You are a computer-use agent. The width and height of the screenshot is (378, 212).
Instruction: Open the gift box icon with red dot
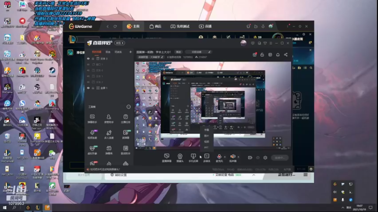point(255,55)
